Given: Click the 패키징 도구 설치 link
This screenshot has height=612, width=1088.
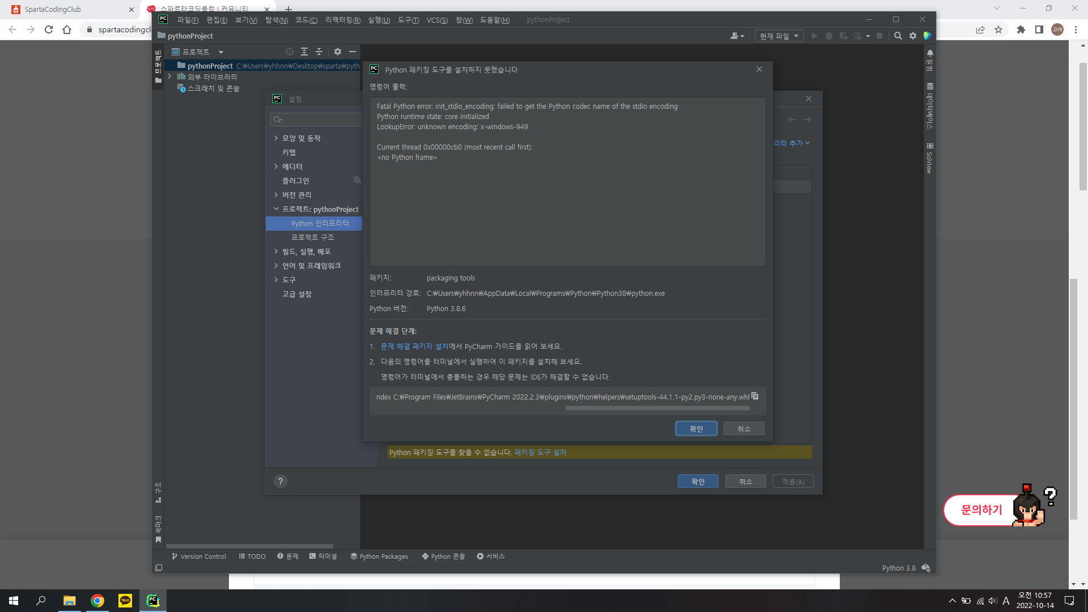Looking at the screenshot, I should [540, 452].
